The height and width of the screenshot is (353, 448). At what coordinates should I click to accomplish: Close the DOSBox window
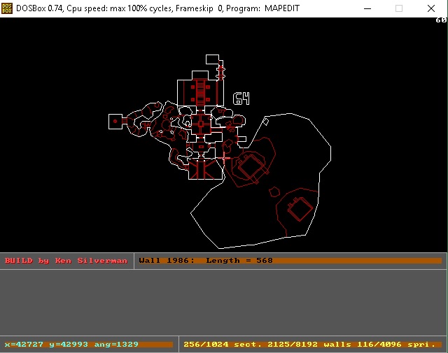[431, 8]
